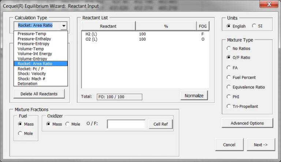Select Volume-Int Energy option

pos(41,54)
